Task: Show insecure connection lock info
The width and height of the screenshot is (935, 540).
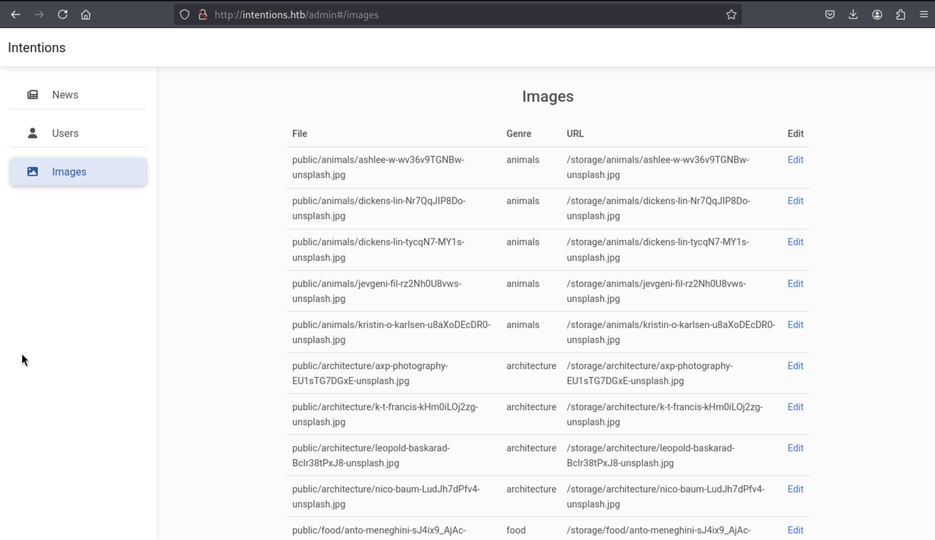Action: (x=203, y=14)
